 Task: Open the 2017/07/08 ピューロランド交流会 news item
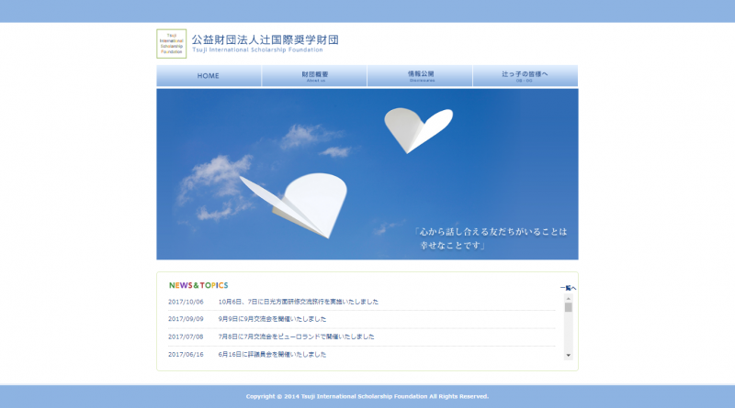296,336
